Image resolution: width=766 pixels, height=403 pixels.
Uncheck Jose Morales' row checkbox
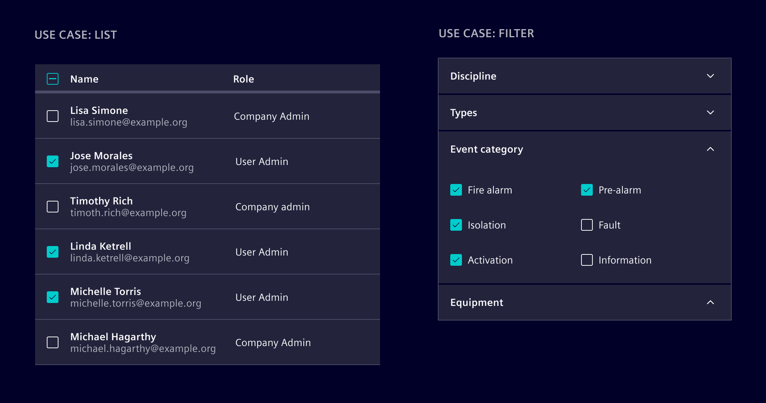(x=53, y=161)
